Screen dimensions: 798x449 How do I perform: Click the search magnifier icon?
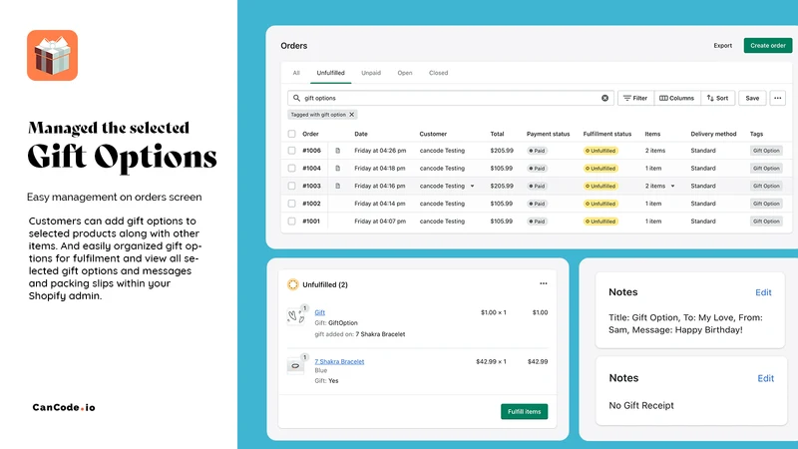click(x=296, y=98)
